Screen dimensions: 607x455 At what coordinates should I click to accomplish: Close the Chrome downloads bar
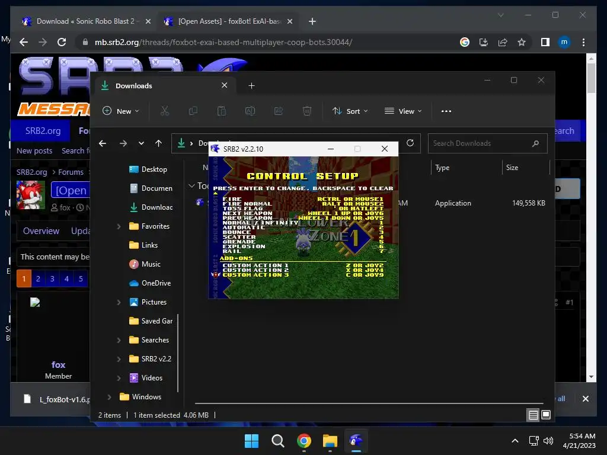585,399
